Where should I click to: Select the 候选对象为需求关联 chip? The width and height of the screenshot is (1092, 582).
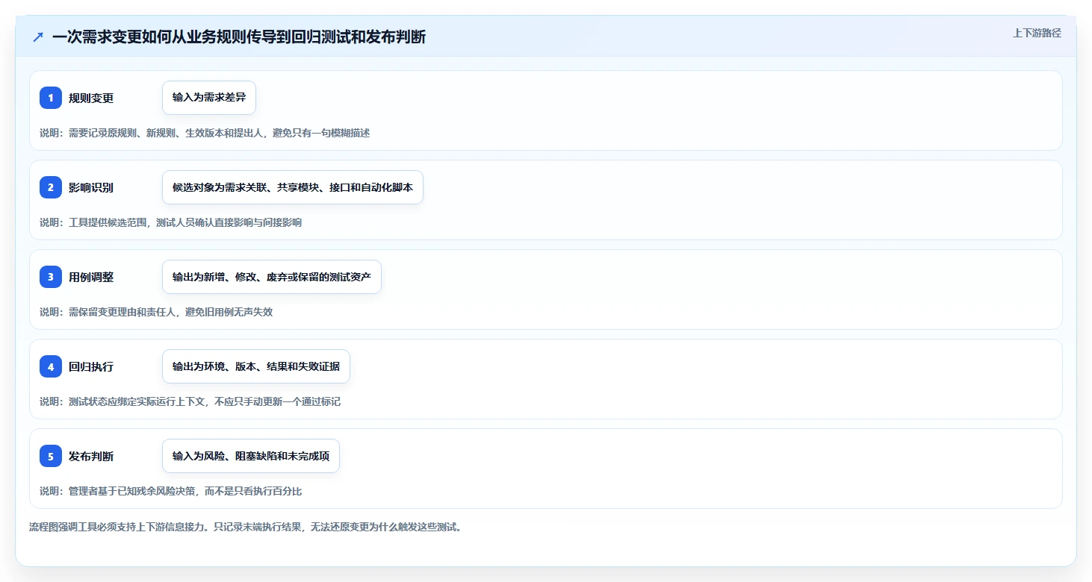[293, 187]
